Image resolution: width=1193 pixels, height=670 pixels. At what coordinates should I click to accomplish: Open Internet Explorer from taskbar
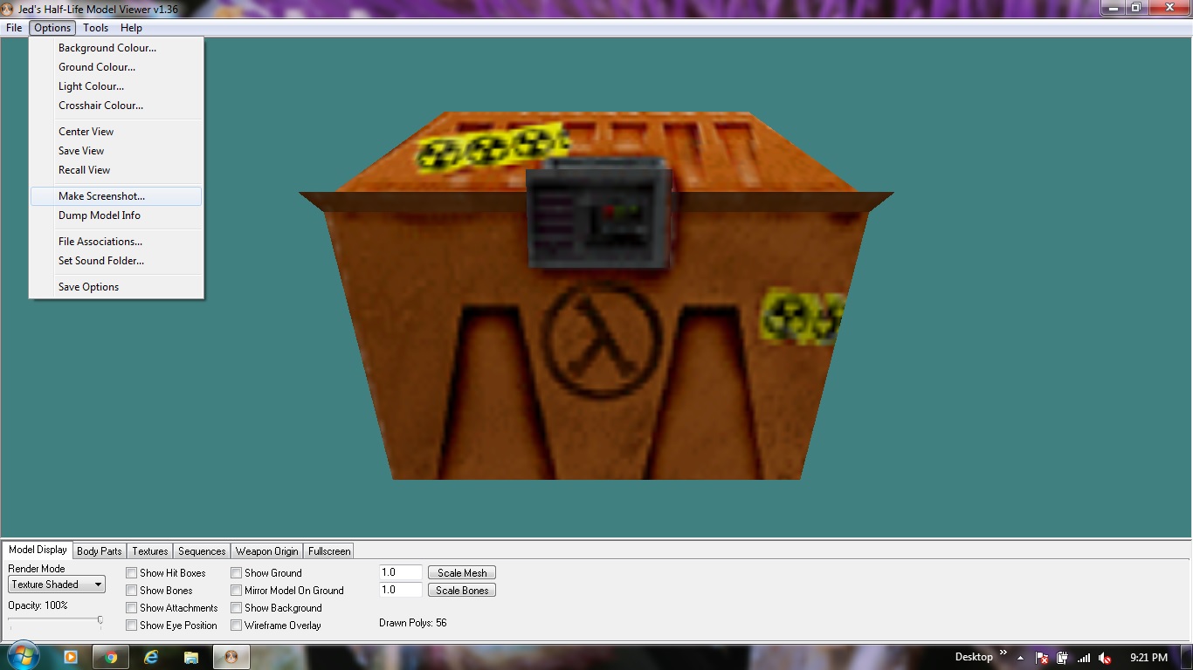coord(151,657)
